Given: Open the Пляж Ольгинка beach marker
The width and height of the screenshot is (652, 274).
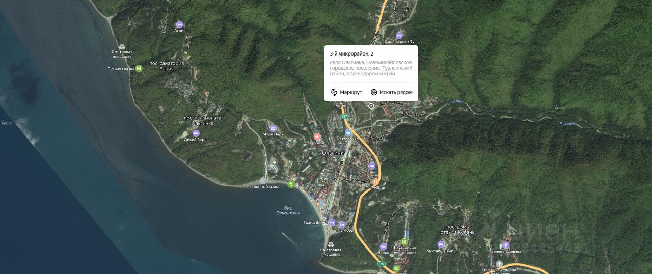Looking at the screenshot, I should point(291,184).
